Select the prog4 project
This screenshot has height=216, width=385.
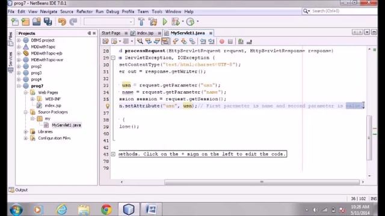36,79
